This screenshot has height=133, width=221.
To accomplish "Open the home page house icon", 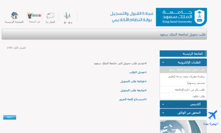I will click(14, 15).
